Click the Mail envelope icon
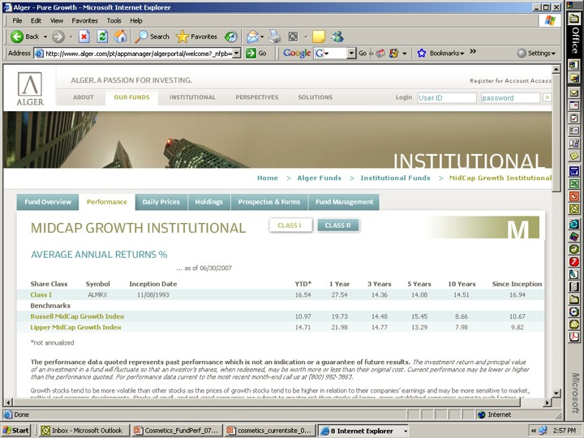584x438 pixels. [252, 36]
